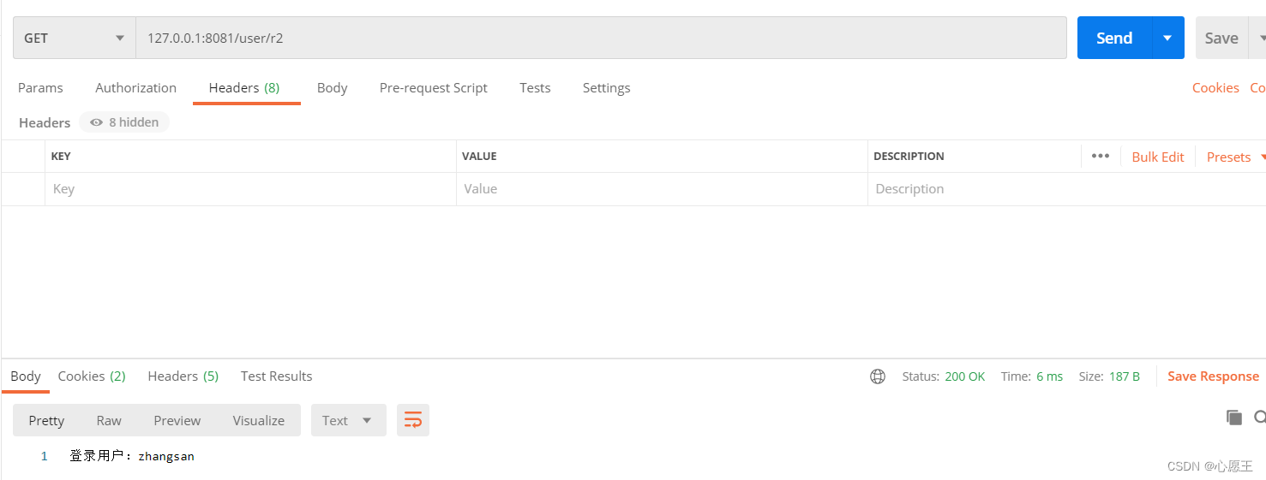Viewport: 1266px width, 480px height.
Task: Select the Visualize view mode
Action: pyautogui.click(x=258, y=420)
